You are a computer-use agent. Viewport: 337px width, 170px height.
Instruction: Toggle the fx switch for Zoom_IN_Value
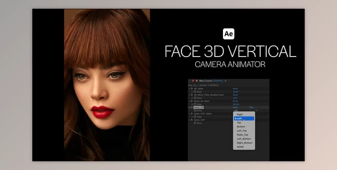(192, 101)
